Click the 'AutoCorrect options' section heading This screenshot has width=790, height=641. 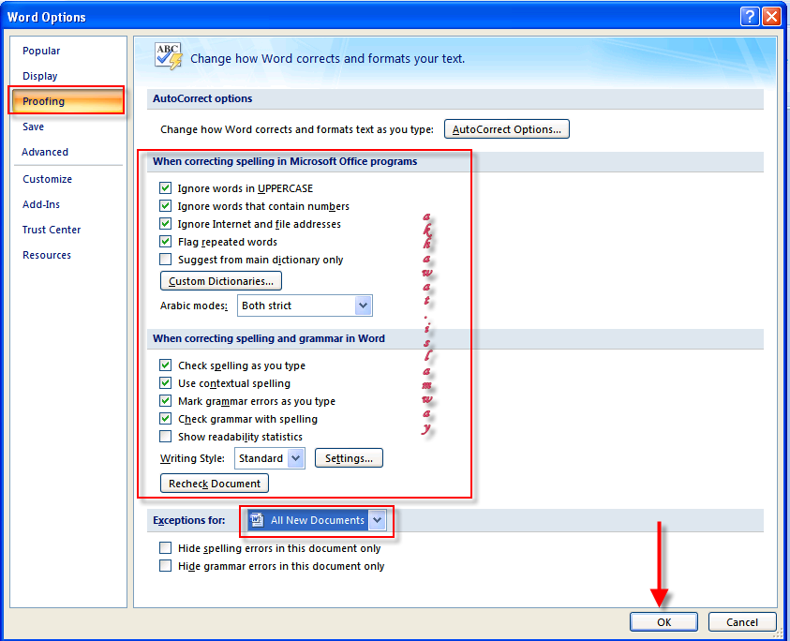202,98
